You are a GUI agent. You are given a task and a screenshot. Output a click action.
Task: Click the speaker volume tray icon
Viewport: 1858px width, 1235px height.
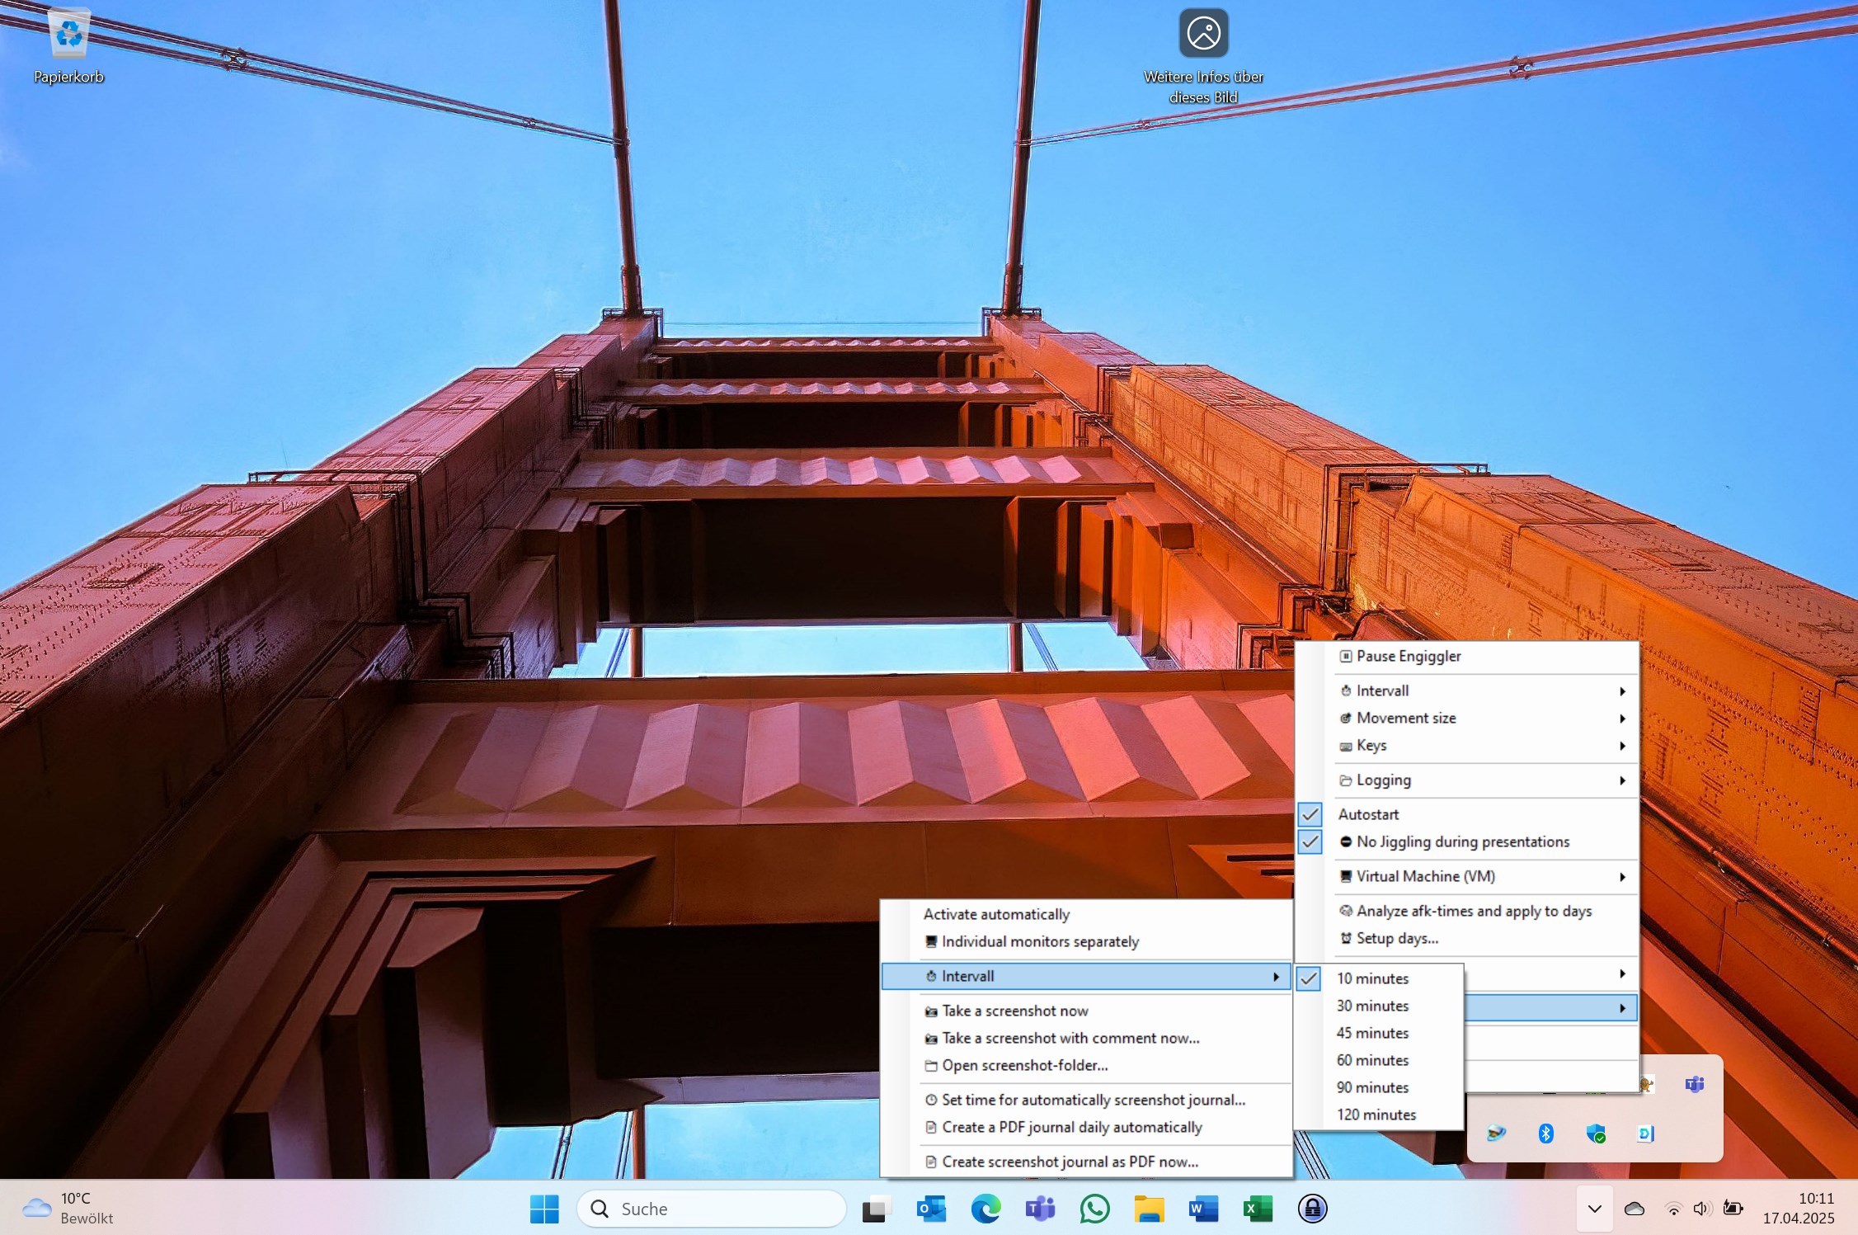point(1700,1209)
